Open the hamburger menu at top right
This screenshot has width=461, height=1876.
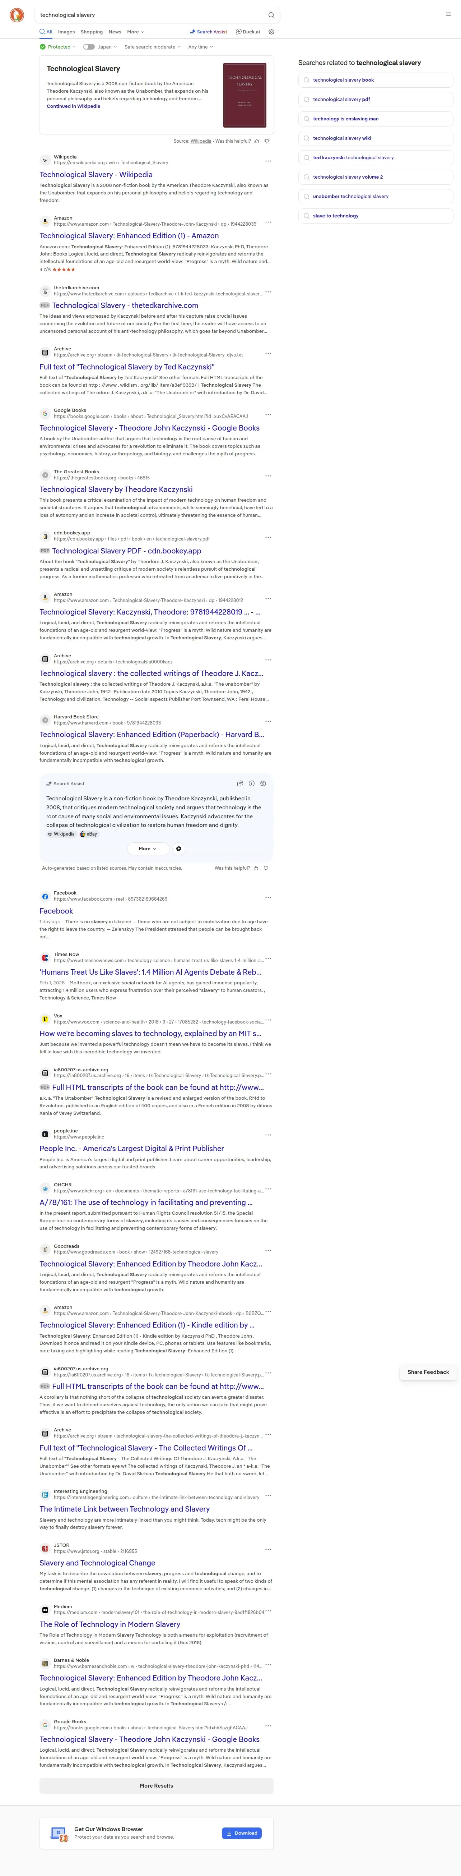pos(448,14)
